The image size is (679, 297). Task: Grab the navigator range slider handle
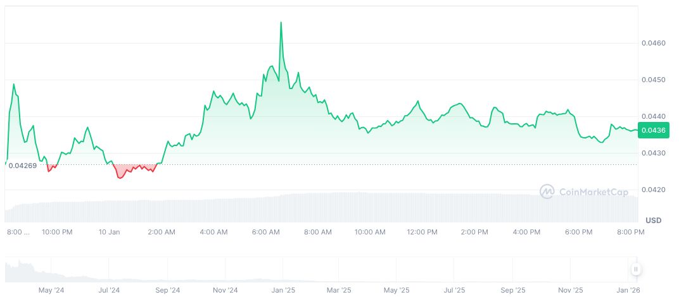(635, 269)
